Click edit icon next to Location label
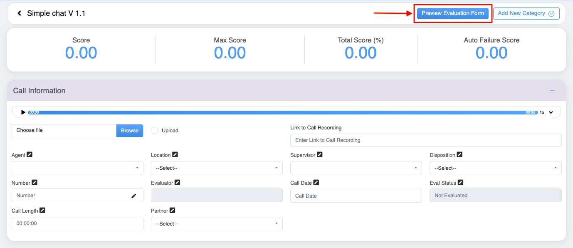Screen dimensions: 573x248 175,155
